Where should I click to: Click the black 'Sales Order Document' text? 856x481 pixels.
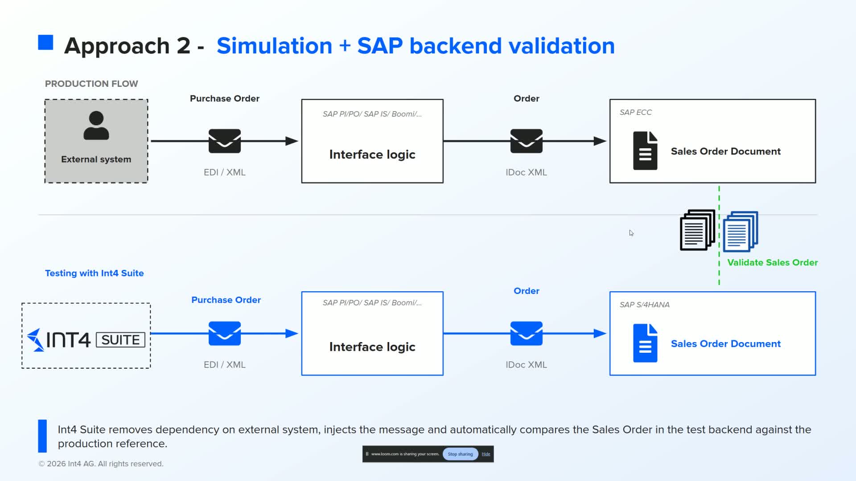(726, 151)
